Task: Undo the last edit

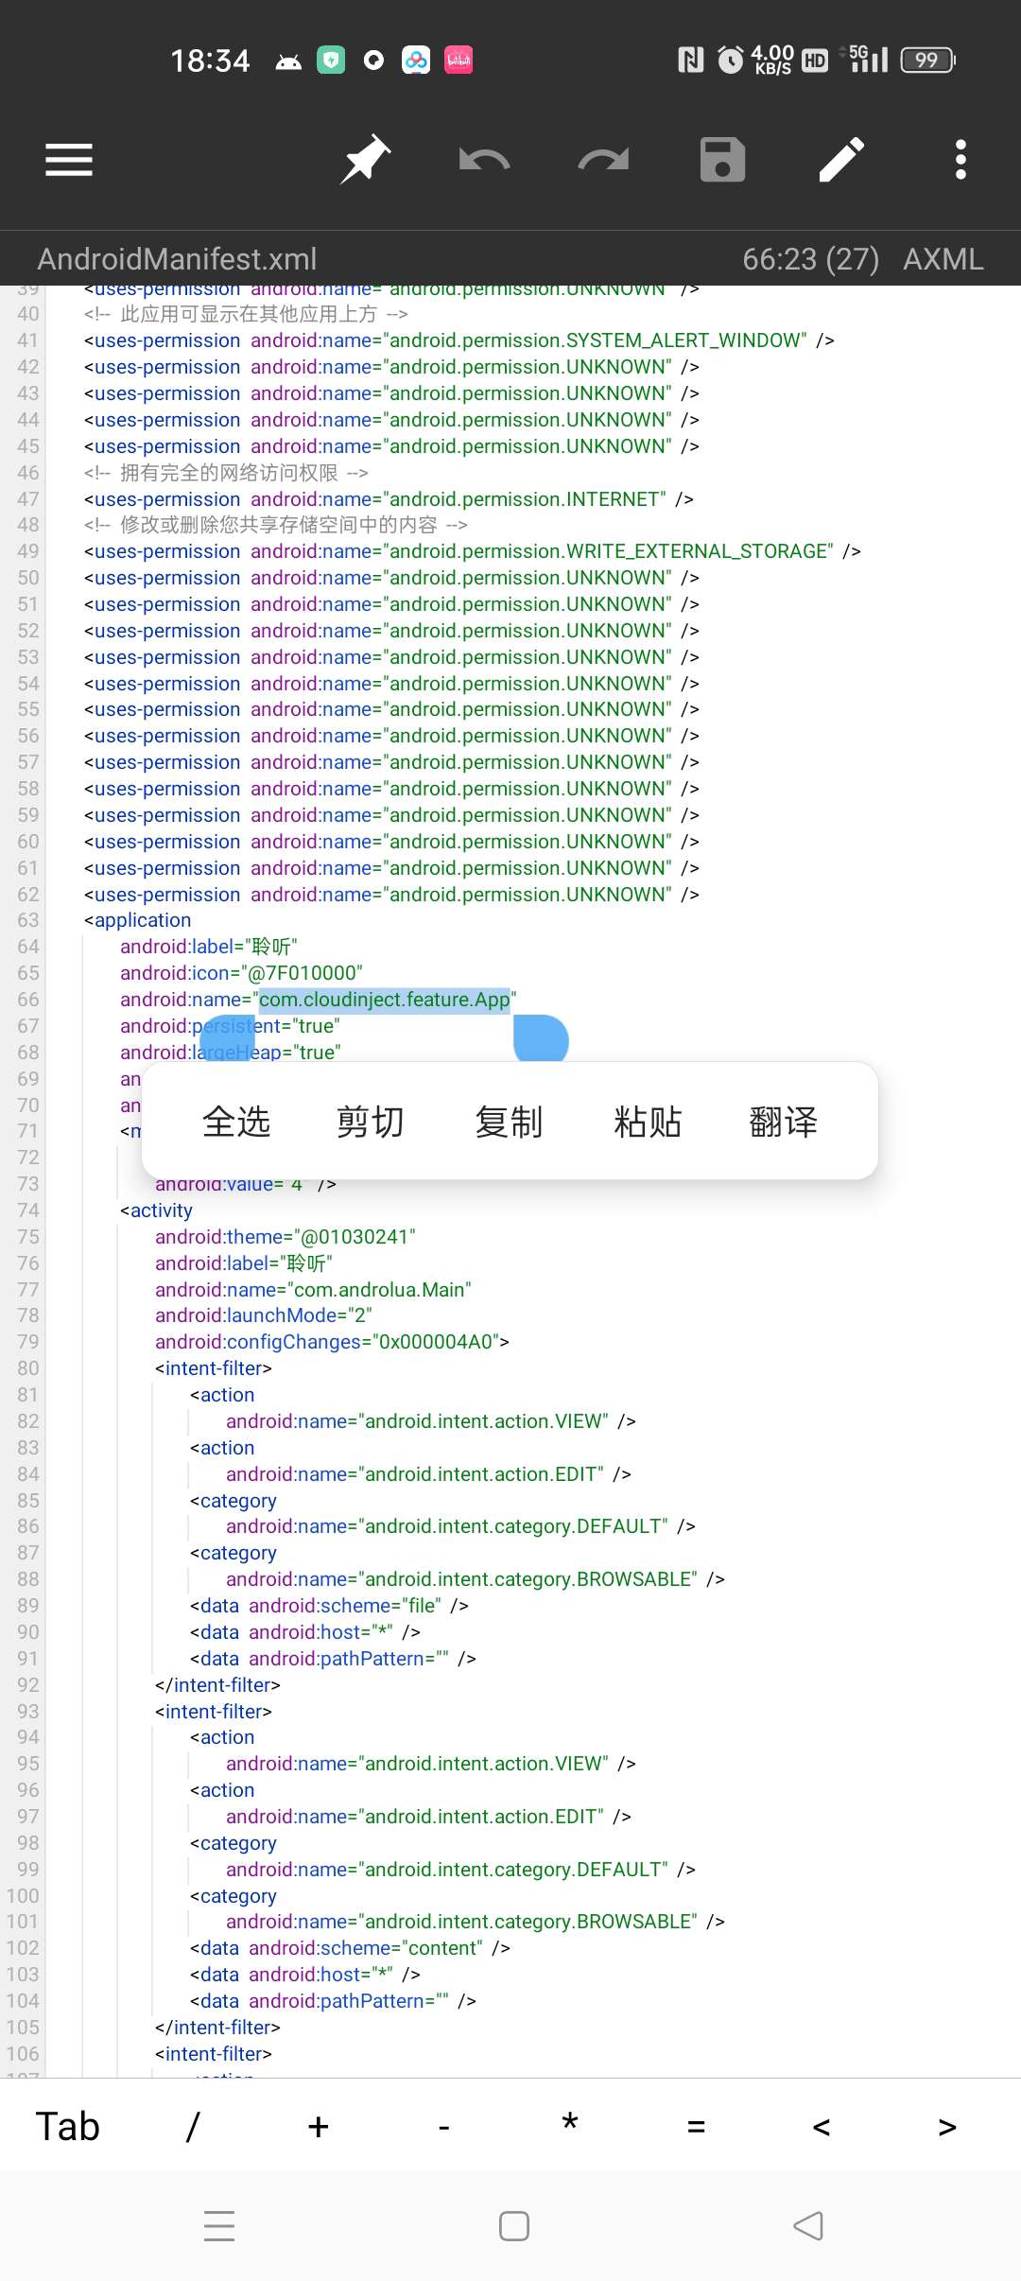Action: 484,160
